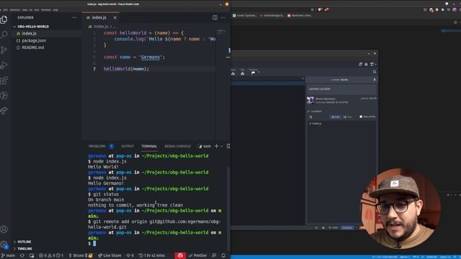Click the index.js breadcrumb

pos(101,27)
